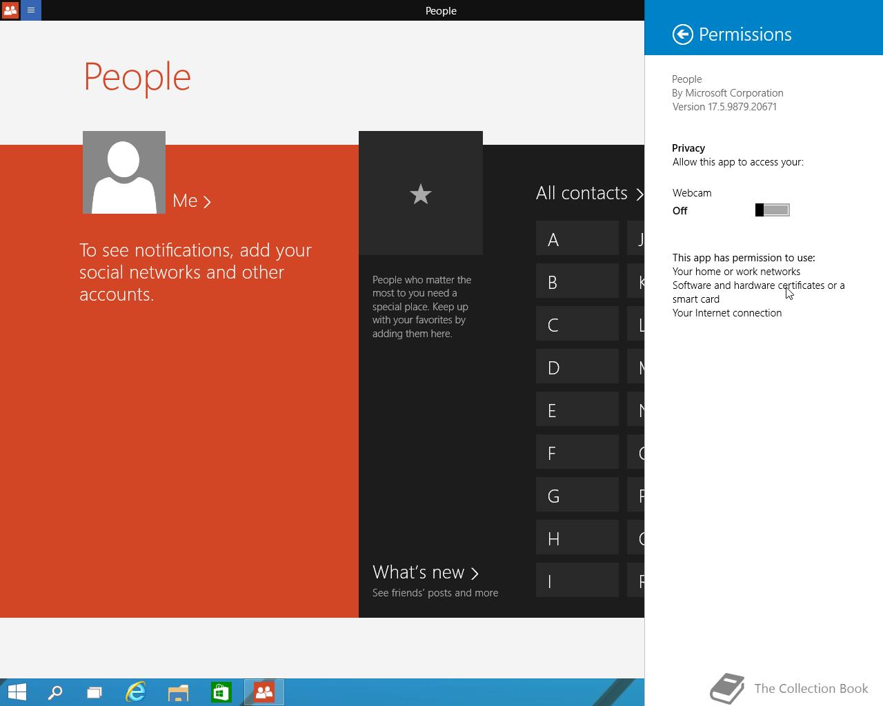Click the 'Your home or work networks' text

pos(736,272)
